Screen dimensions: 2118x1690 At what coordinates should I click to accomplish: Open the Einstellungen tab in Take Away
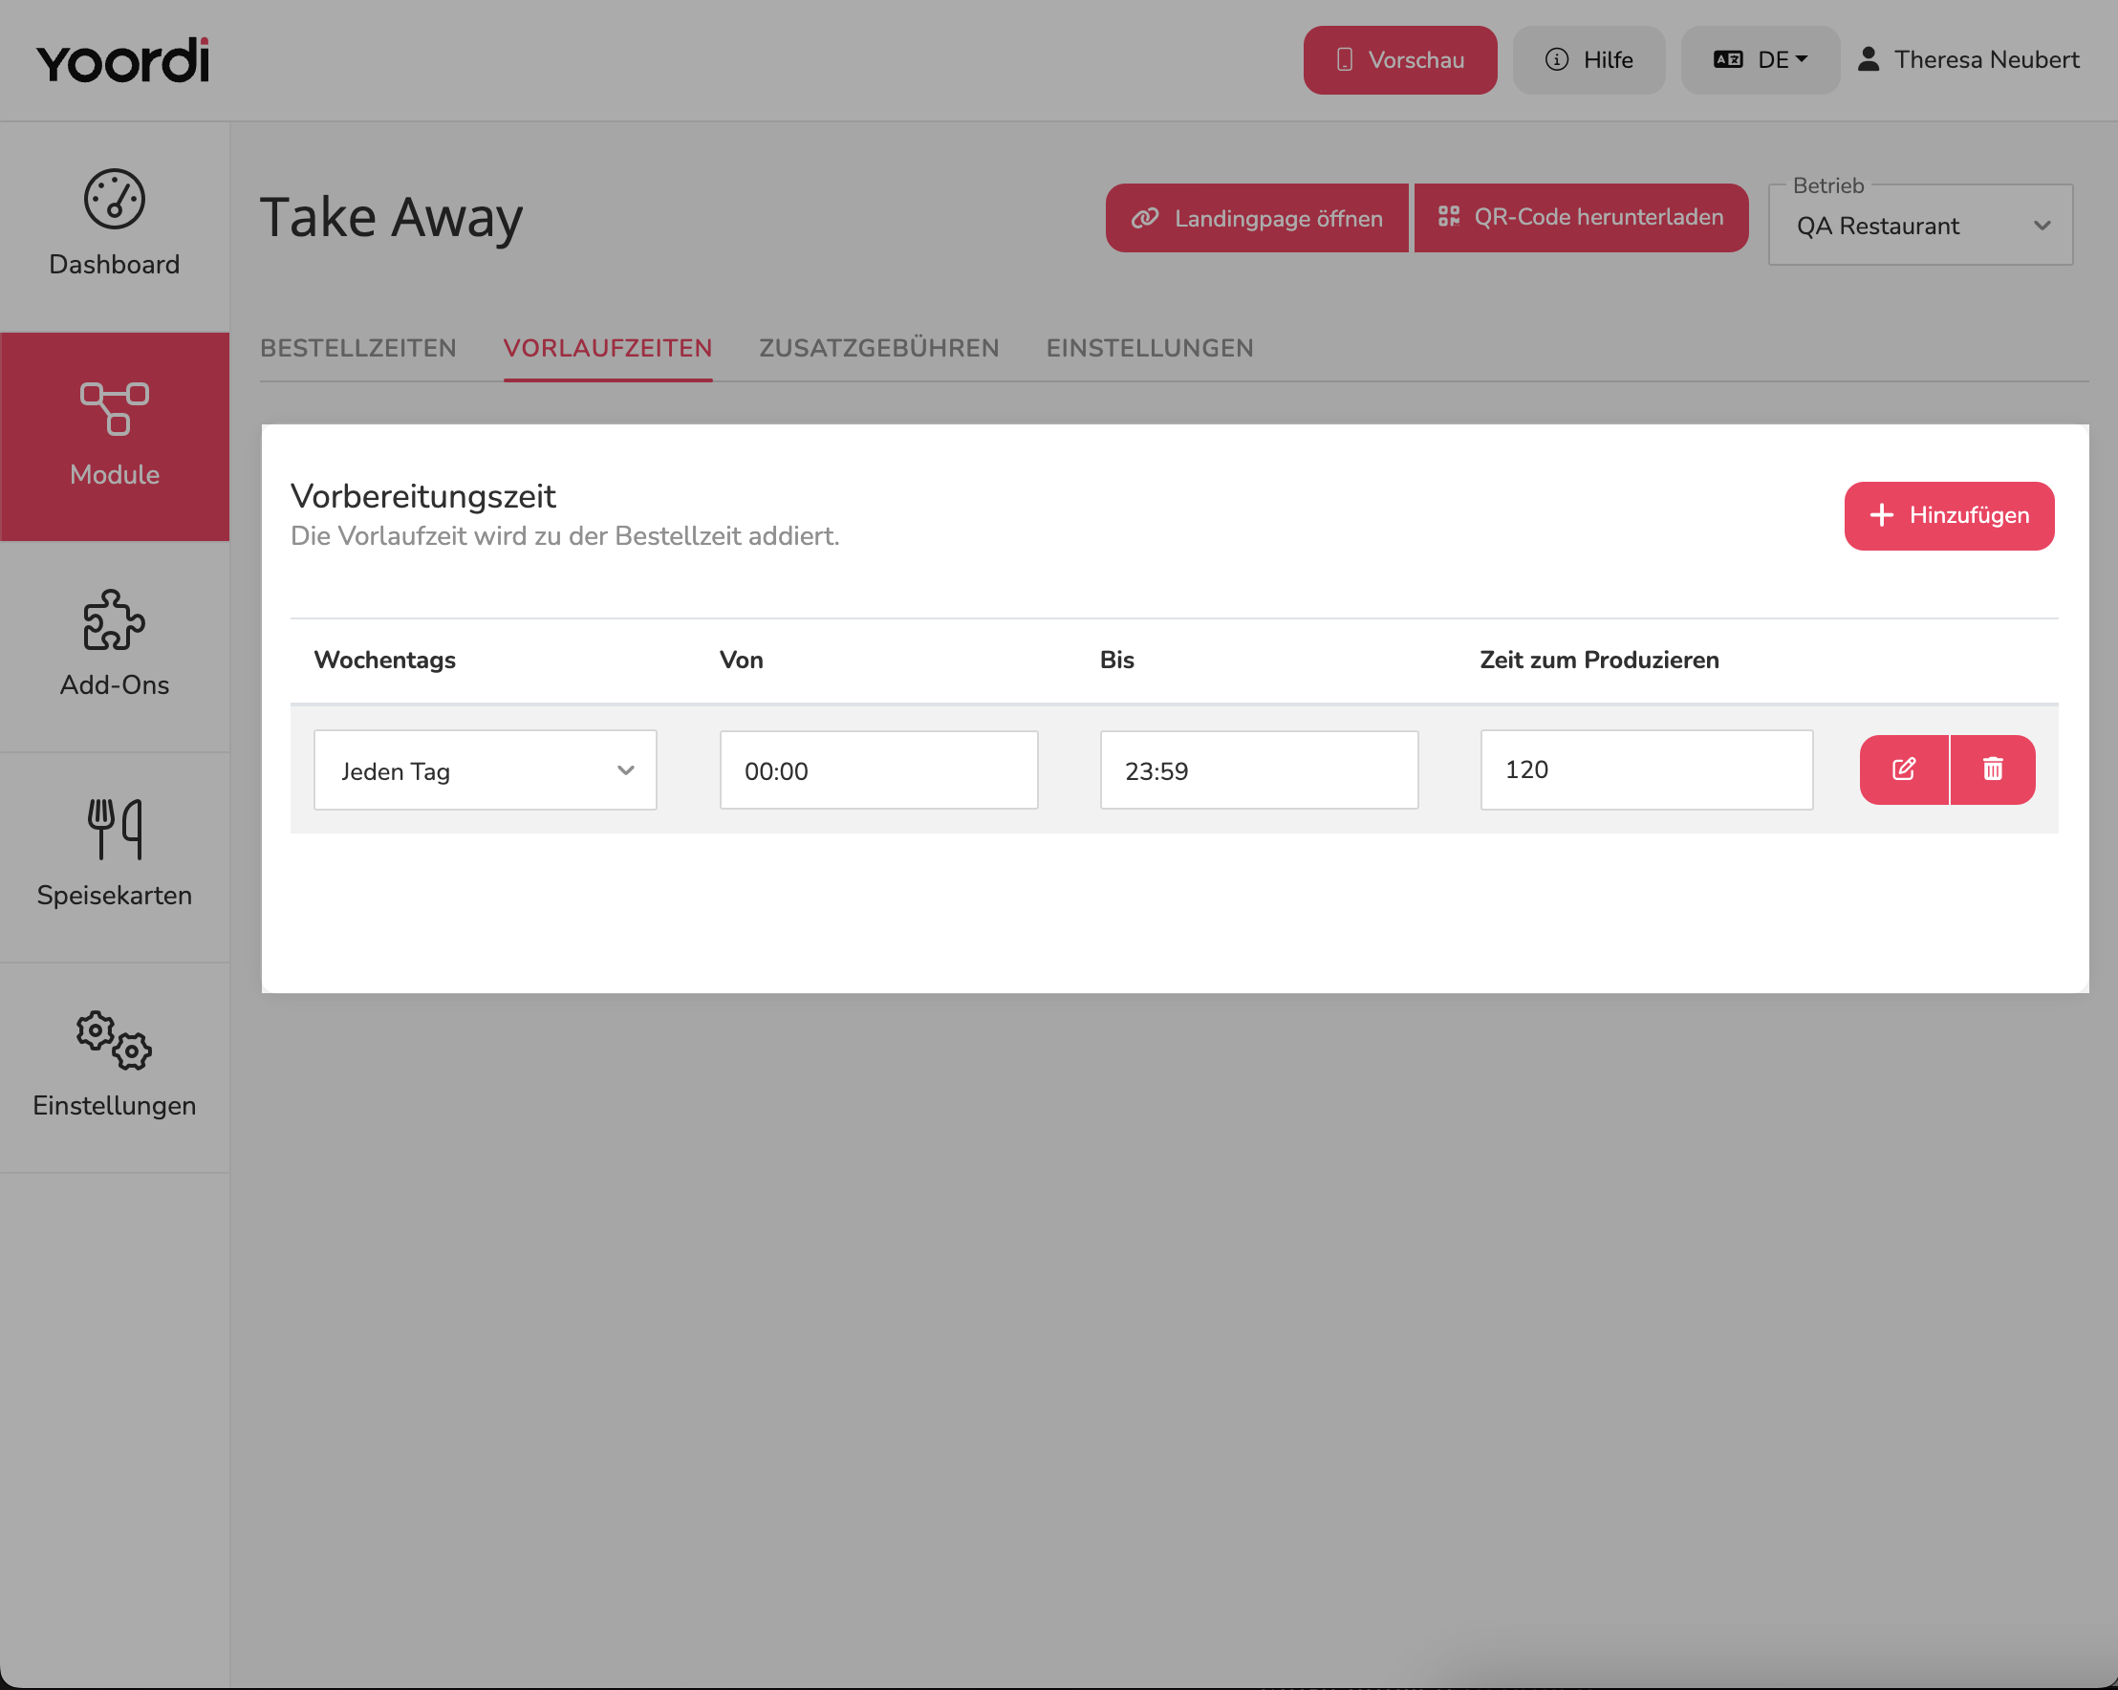1150,348
